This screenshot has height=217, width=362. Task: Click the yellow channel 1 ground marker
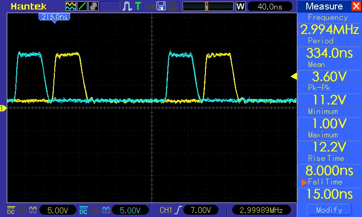(3, 108)
